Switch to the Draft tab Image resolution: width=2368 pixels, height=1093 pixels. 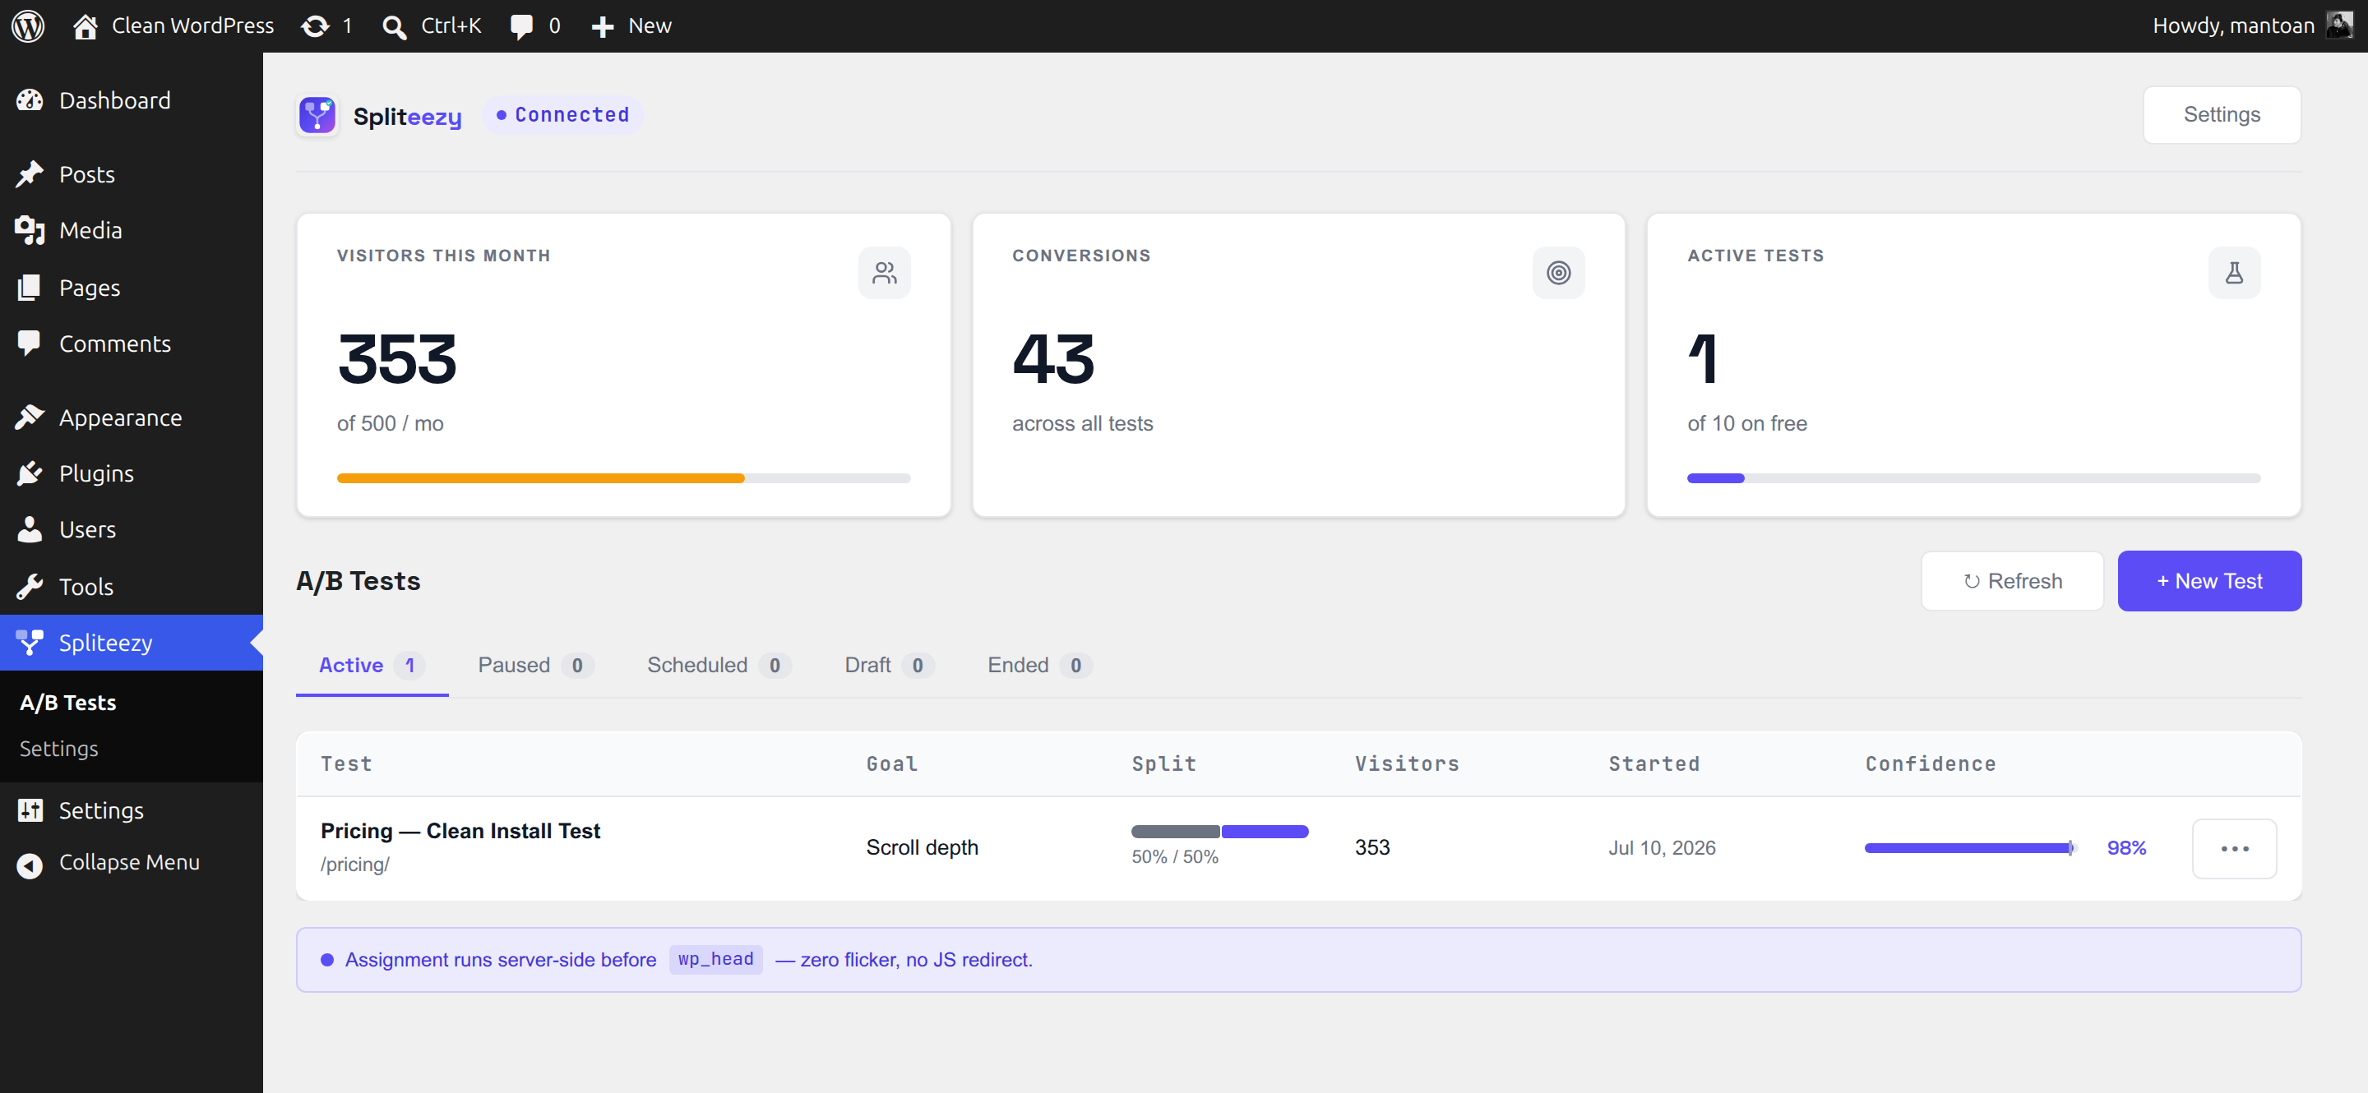click(888, 665)
